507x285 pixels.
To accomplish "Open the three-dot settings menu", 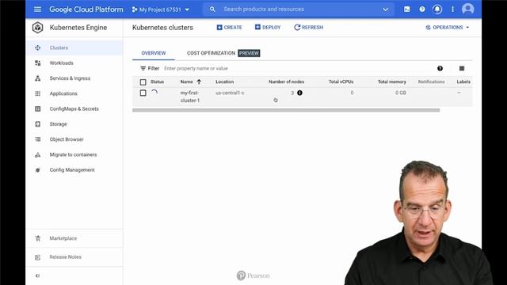I will (452, 9).
